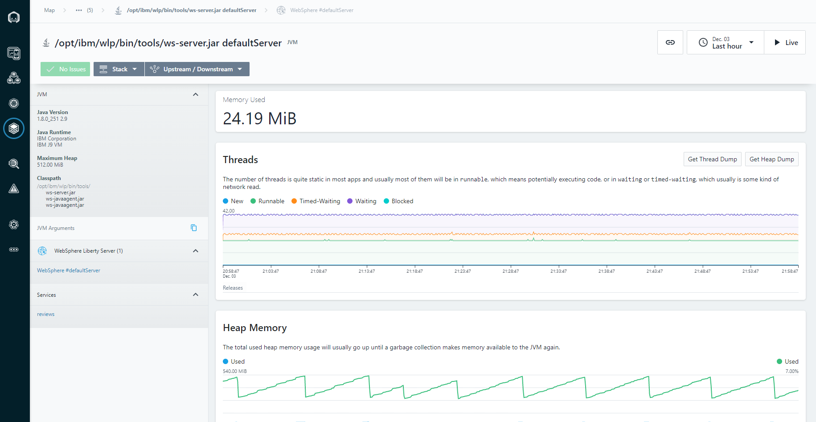The image size is (816, 422).
Task: Select WebSphere #defaultServer breadcrumb item
Action: (x=322, y=10)
